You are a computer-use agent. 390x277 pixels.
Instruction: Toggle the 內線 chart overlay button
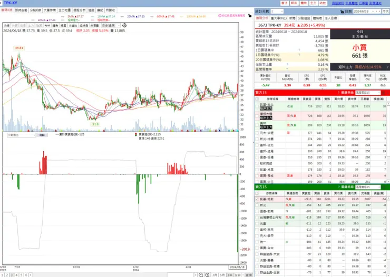(x=7, y=26)
